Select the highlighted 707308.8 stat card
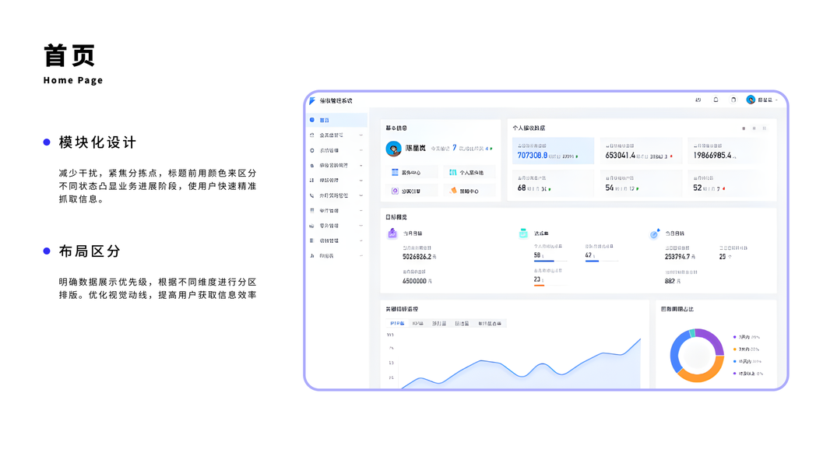The image size is (830, 467). click(x=553, y=151)
